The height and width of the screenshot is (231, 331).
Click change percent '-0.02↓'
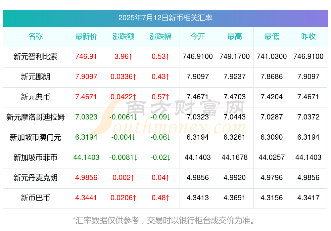tap(161, 157)
